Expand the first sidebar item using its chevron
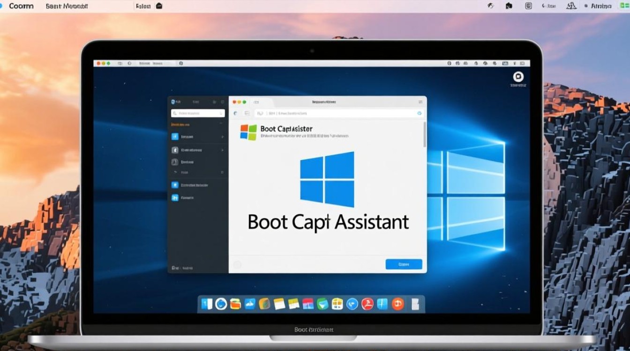The width and height of the screenshot is (630, 351). [x=224, y=137]
